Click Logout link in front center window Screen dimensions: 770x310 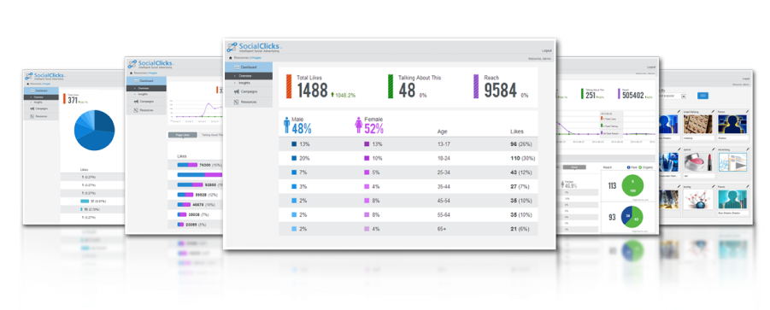tap(547, 50)
